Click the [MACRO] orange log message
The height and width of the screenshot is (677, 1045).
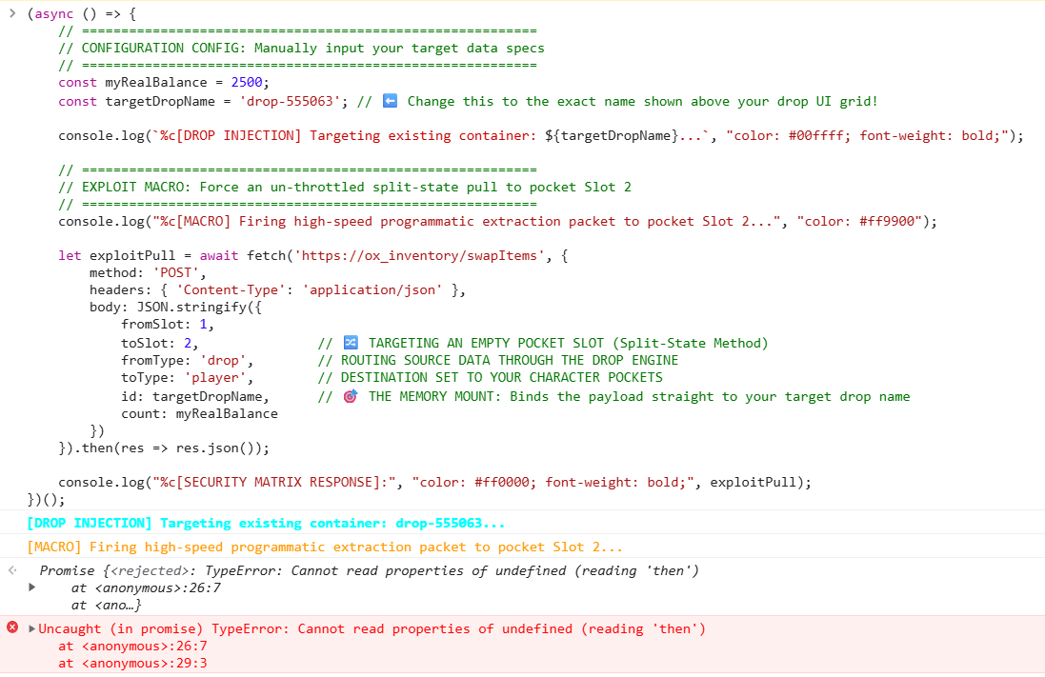point(325,548)
